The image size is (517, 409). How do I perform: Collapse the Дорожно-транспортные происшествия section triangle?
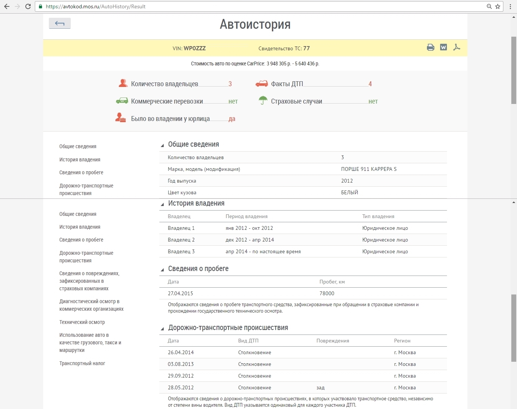point(162,328)
